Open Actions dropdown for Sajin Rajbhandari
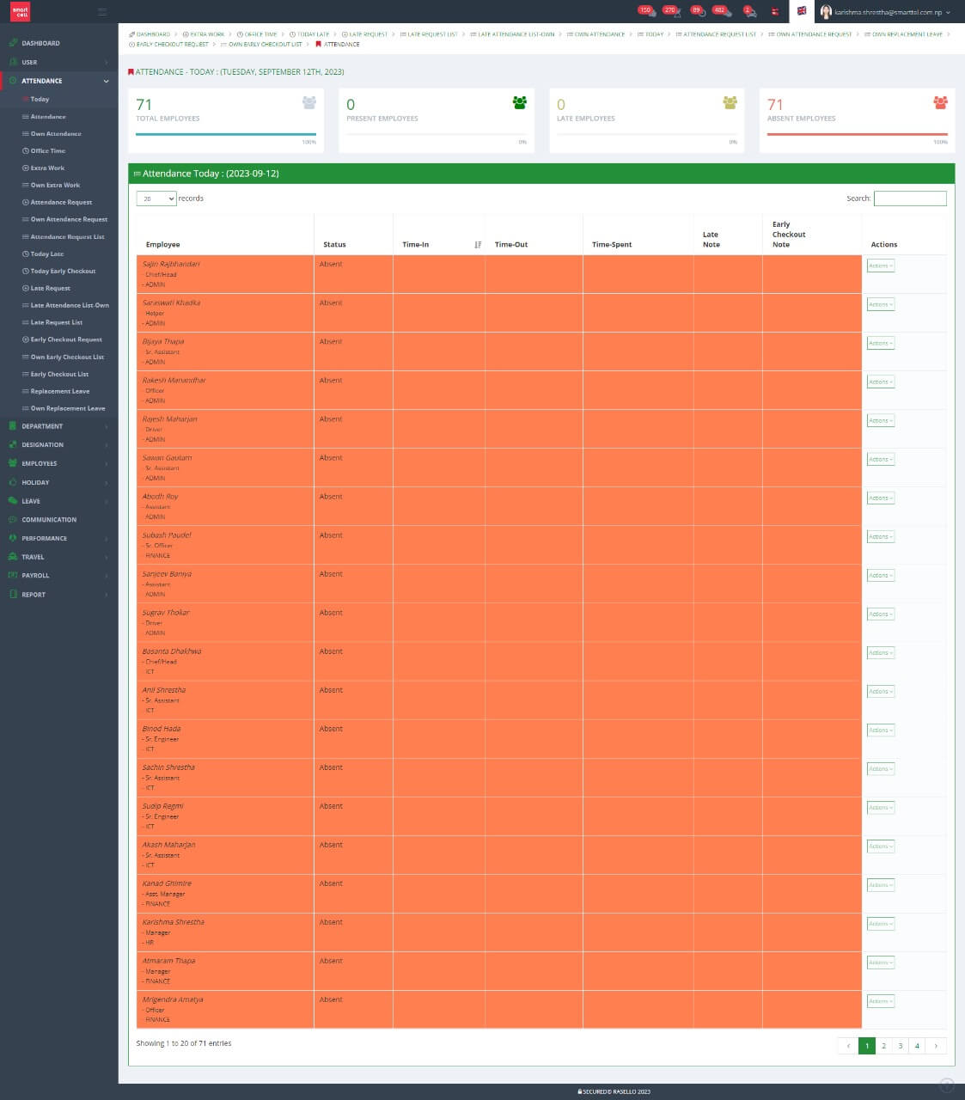The height and width of the screenshot is (1100, 965). 880,266
